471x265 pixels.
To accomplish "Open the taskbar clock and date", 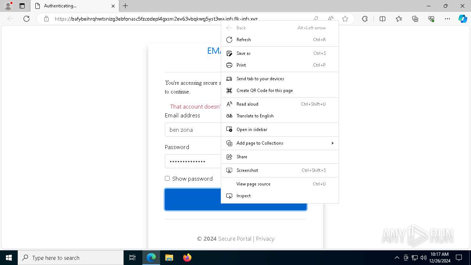I will (440, 258).
